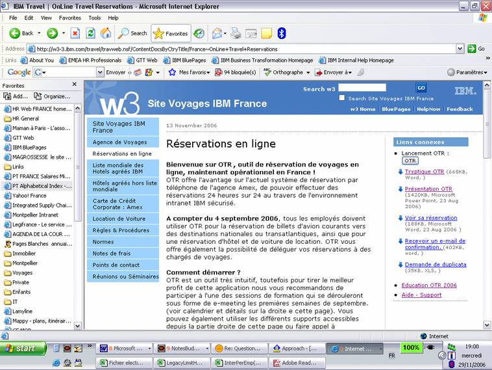Open Adobe Reader taskbar button
Image resolution: width=492 pixels, height=370 pixels.
coord(297,363)
